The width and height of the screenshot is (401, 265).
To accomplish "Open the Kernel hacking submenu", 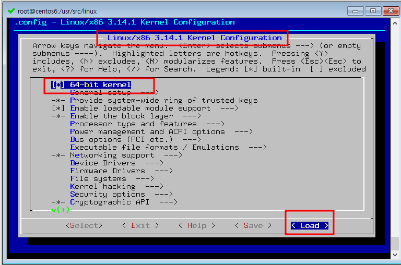I will (116, 187).
